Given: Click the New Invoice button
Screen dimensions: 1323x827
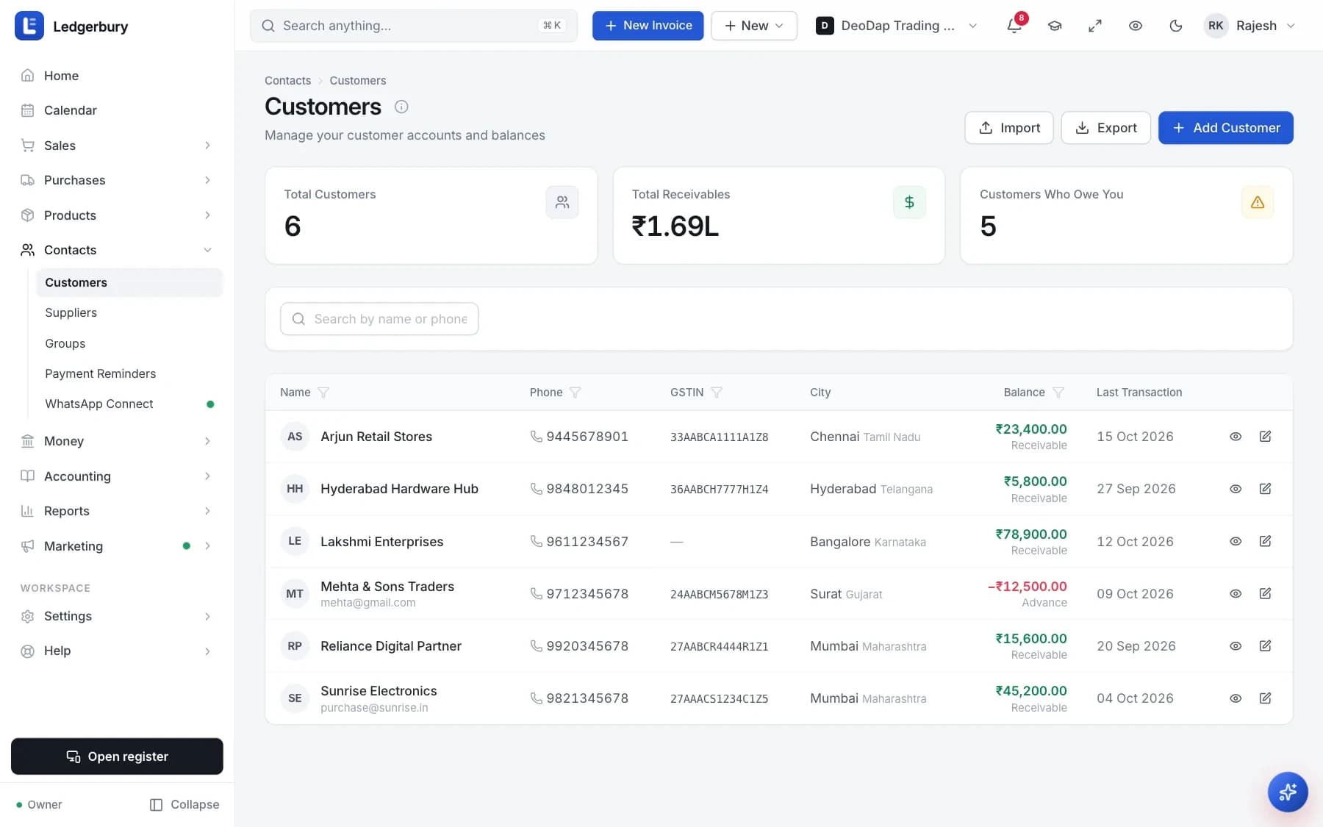Looking at the screenshot, I should (x=648, y=26).
